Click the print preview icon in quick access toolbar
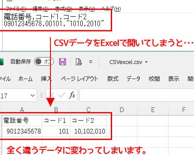This screenshot has height=155, width=194. click(79, 62)
